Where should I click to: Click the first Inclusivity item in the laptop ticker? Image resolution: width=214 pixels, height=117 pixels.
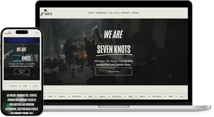pos(77,96)
